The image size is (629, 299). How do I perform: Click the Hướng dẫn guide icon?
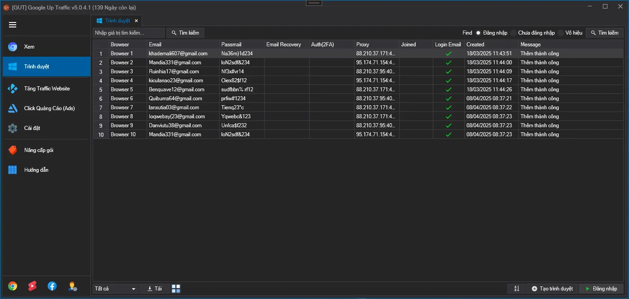click(13, 170)
